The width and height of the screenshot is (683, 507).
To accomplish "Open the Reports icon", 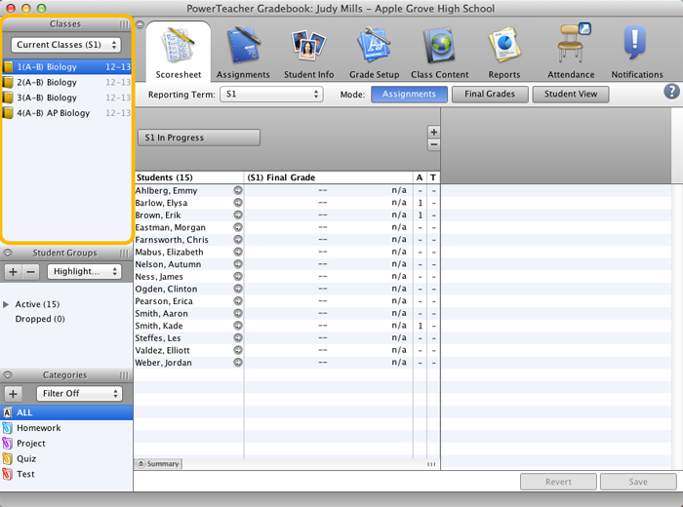I will pyautogui.click(x=504, y=45).
